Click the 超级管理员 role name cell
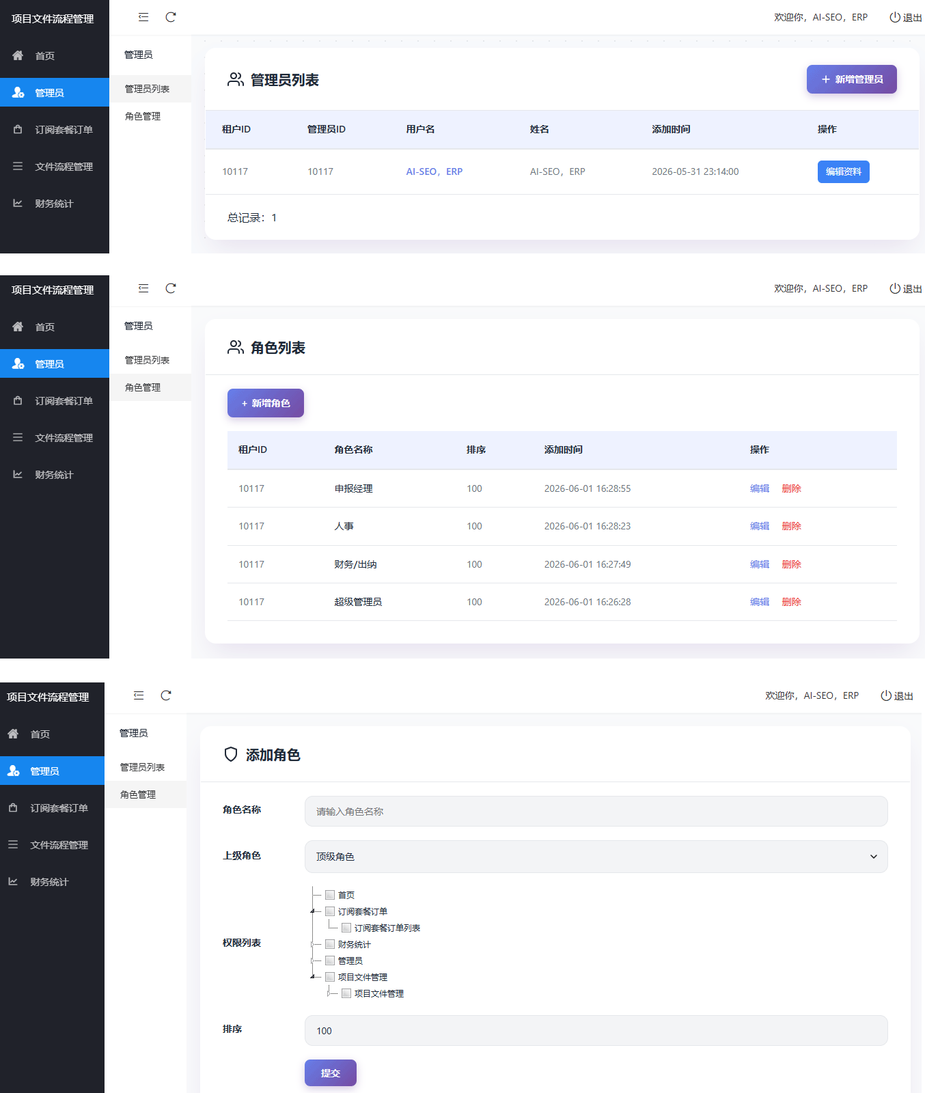 (358, 602)
